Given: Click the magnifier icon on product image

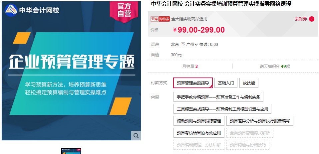Looking at the screenshot, I should click(x=136, y=135).
